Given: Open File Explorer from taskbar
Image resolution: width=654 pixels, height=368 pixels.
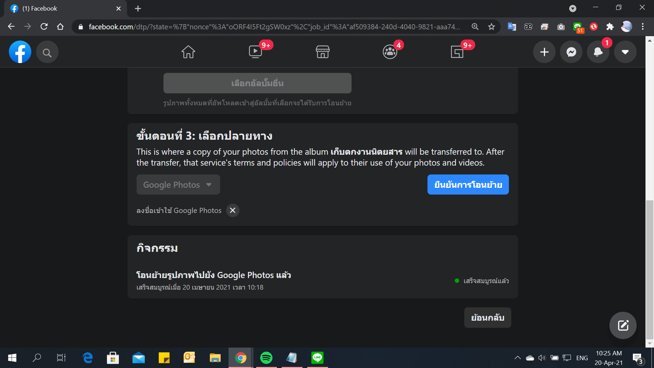Looking at the screenshot, I should (x=215, y=358).
